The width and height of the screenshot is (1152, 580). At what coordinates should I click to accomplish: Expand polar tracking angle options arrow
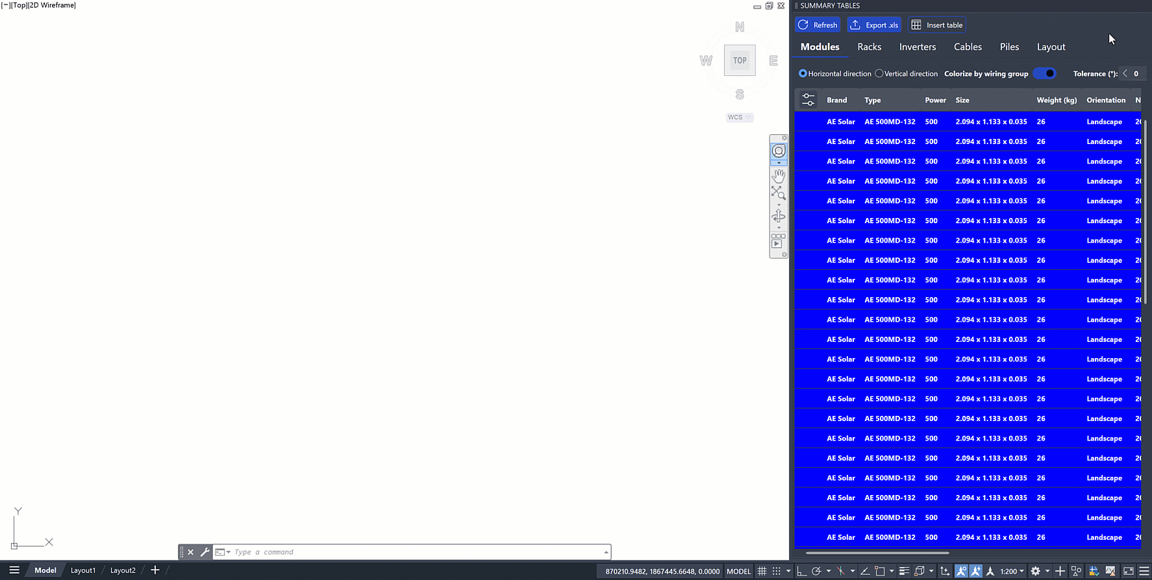pyautogui.click(x=829, y=571)
